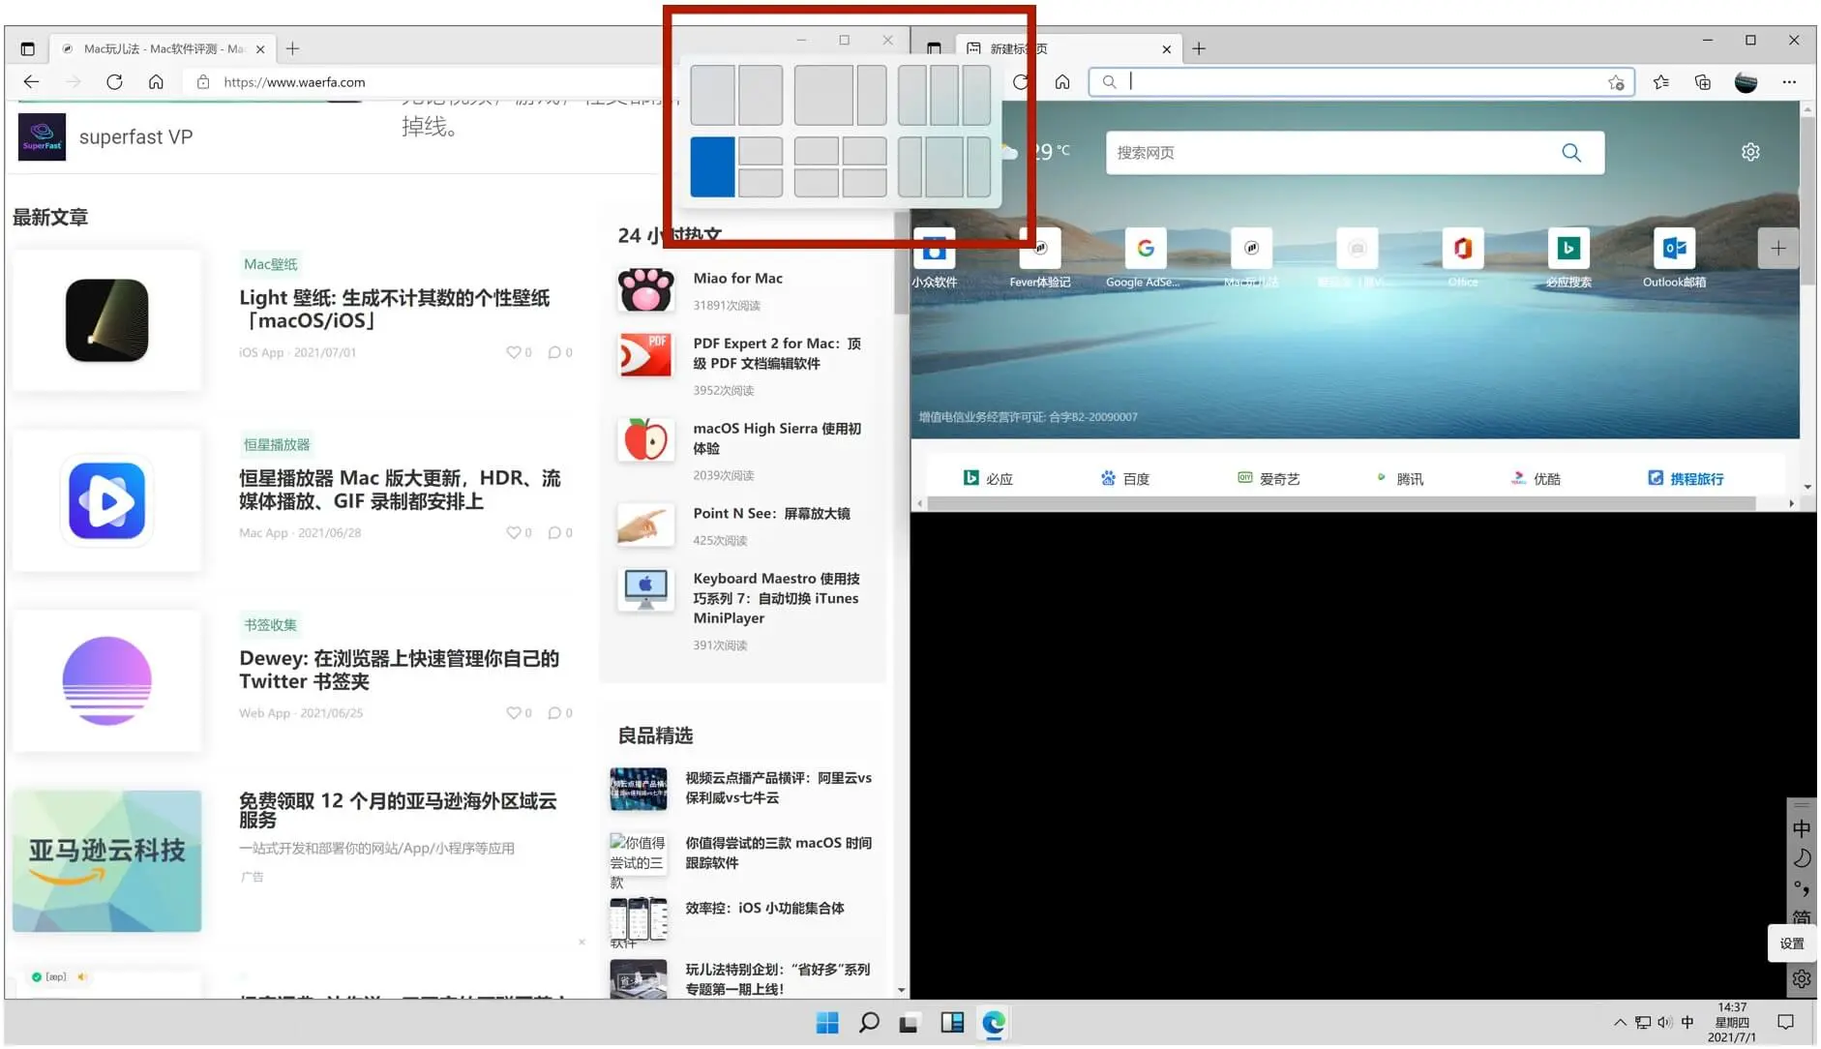Open 必应 link in bottom bar
This screenshot has width=1821, height=1049.
point(988,478)
